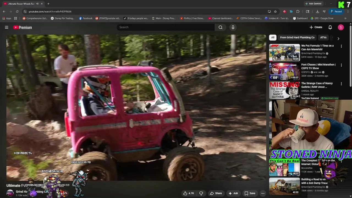
Task: Bookmark this page with star icon
Action: pyautogui.click(x=275, y=12)
